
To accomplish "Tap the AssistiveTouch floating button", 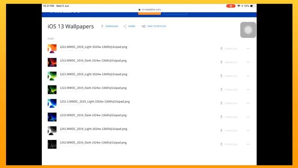I will (248, 30).
